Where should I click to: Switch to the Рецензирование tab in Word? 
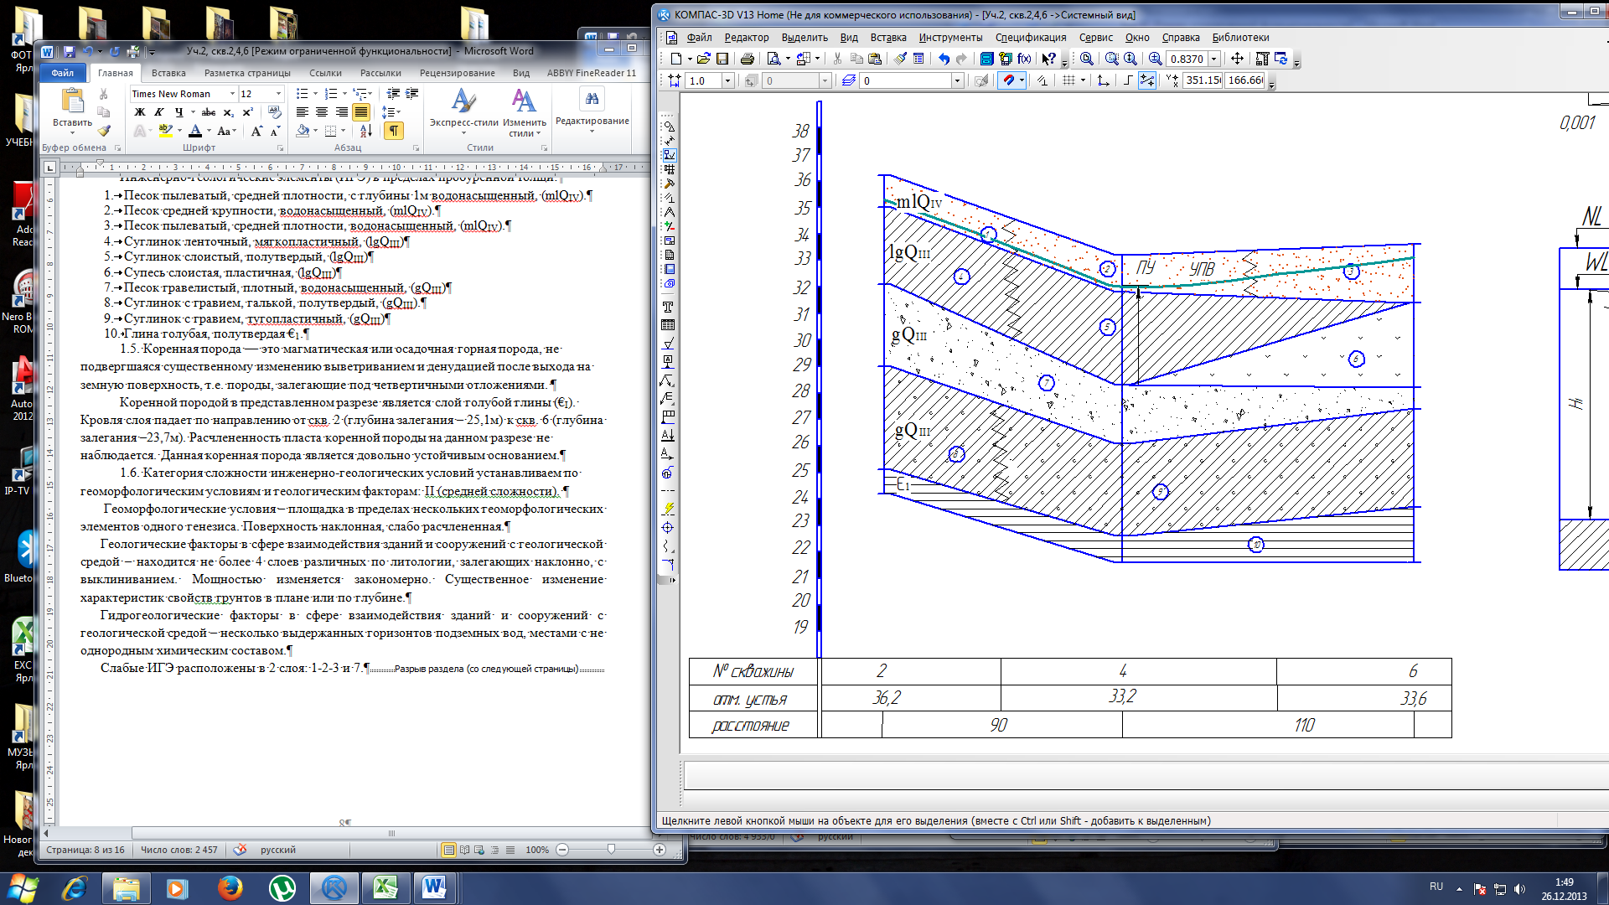(457, 73)
